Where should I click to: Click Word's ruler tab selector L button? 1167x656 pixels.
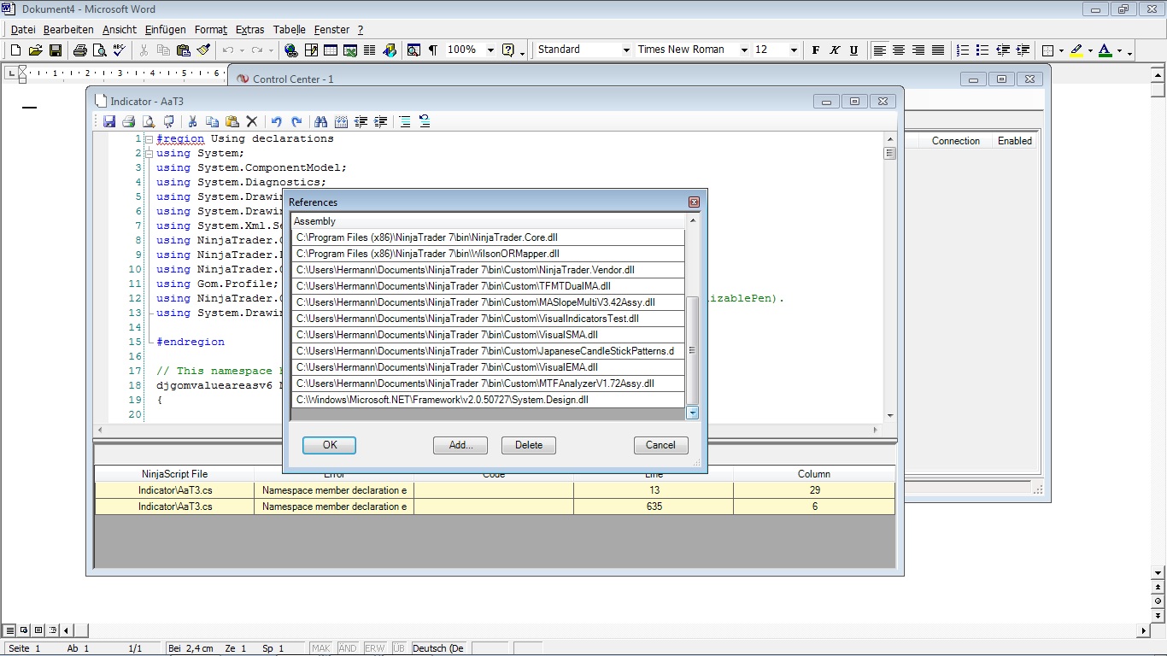(11, 73)
